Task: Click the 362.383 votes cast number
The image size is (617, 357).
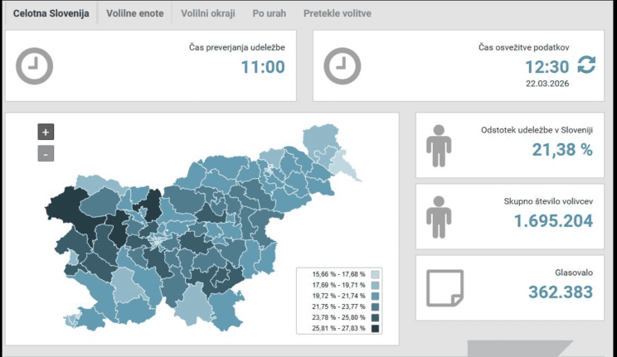Action: click(x=560, y=292)
